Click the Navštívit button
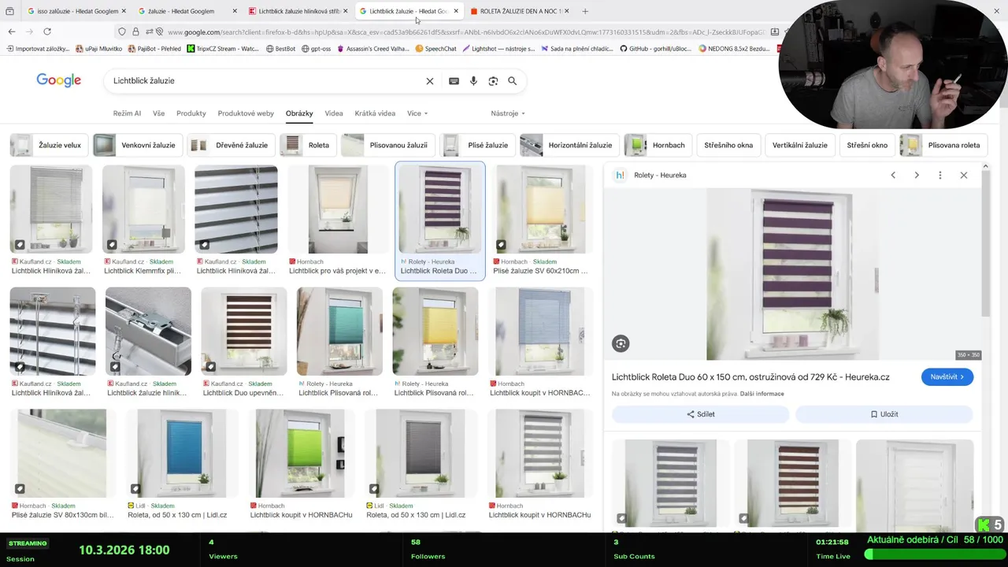The image size is (1008, 567). point(947,377)
